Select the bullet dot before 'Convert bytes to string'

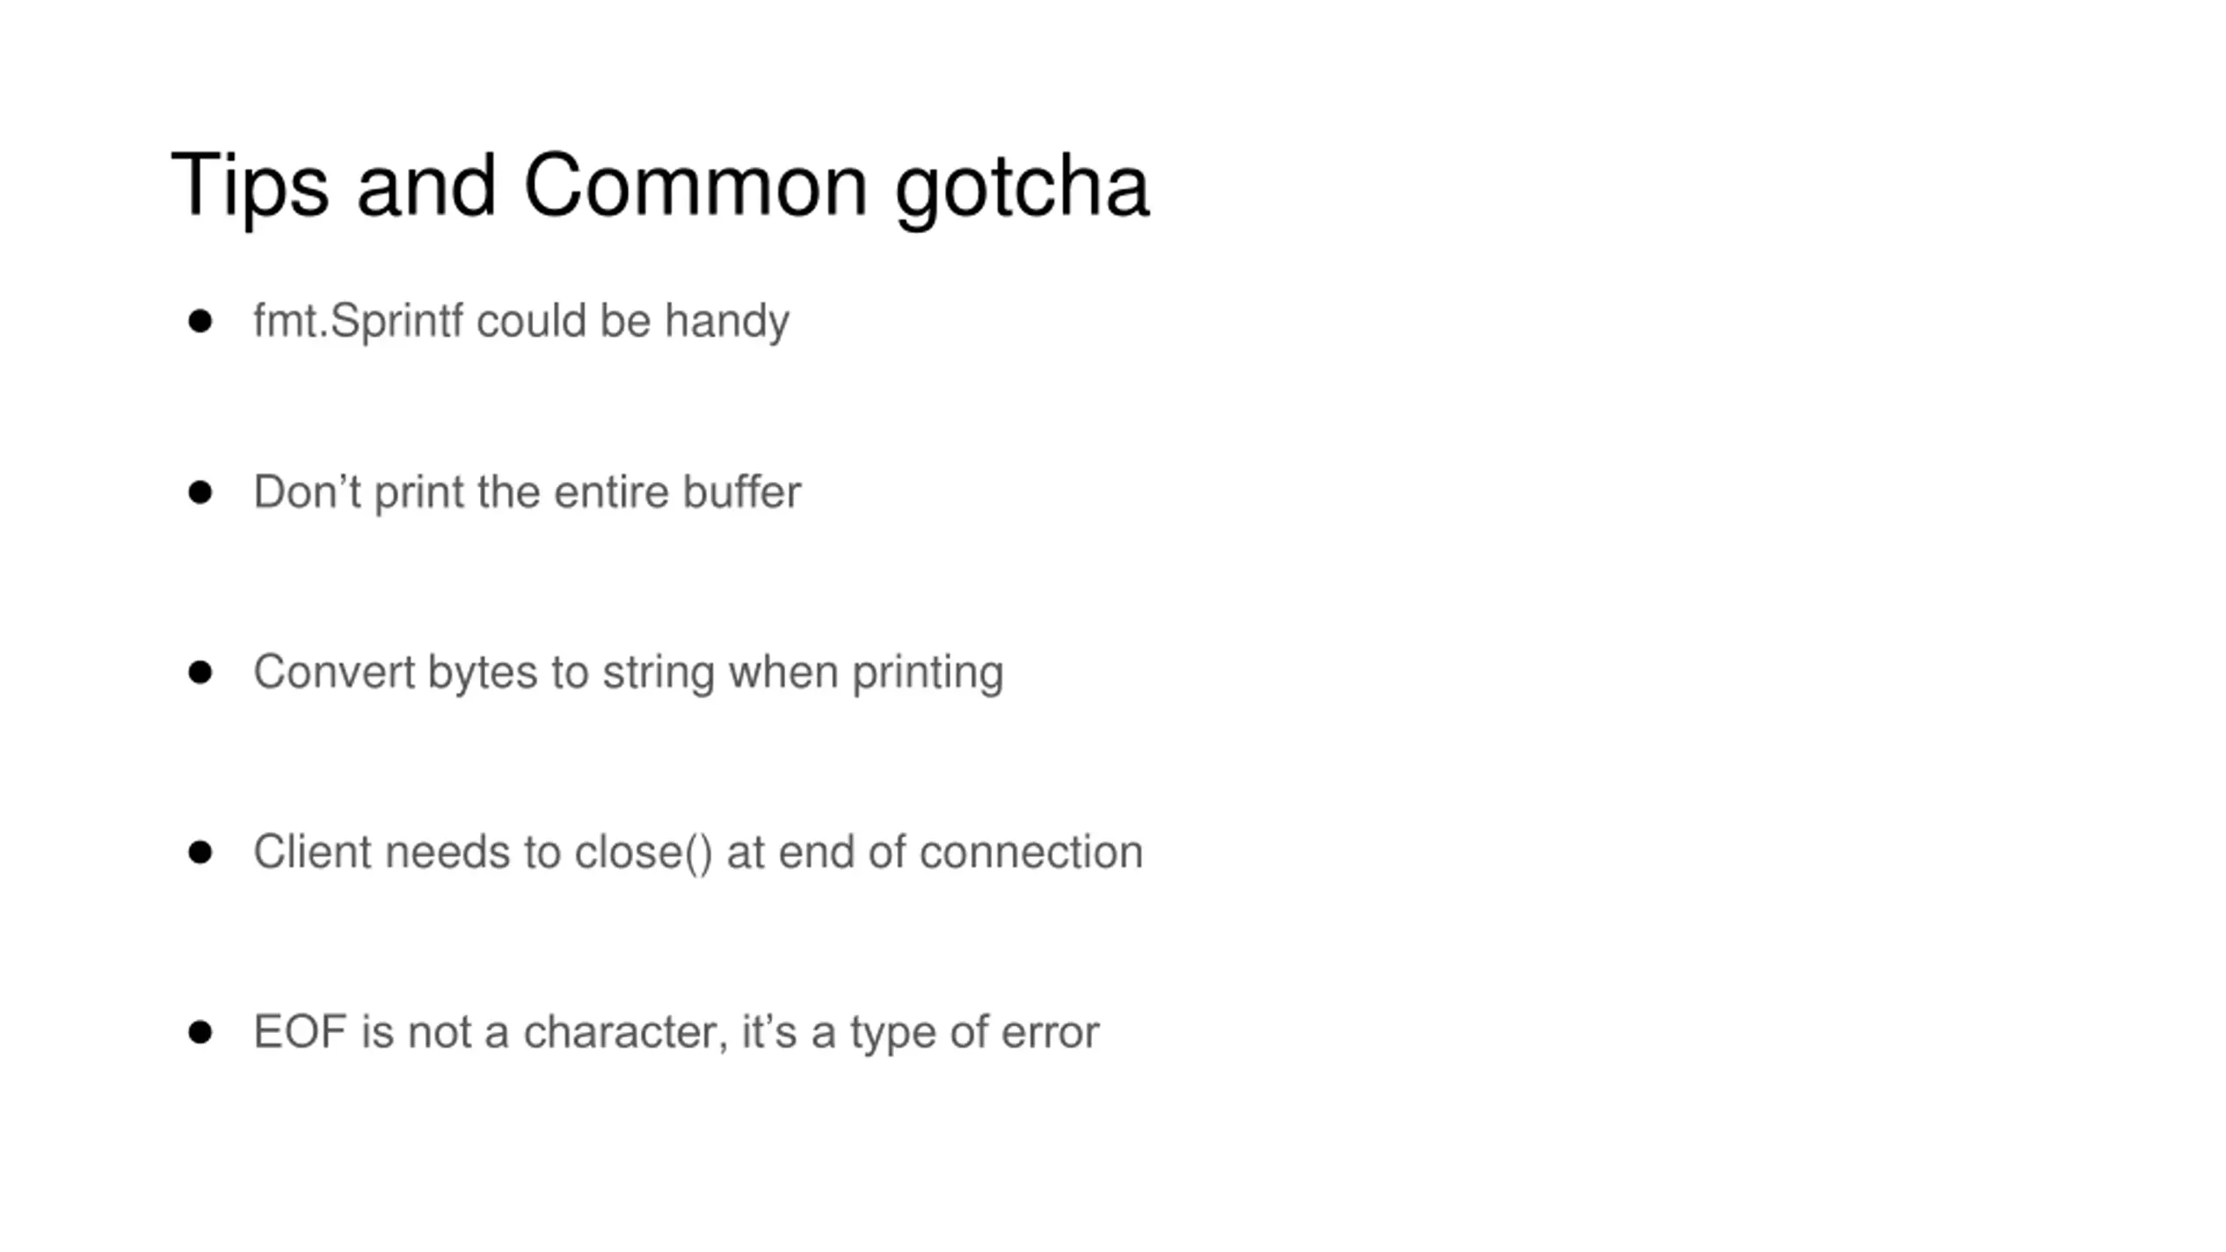[x=200, y=672]
